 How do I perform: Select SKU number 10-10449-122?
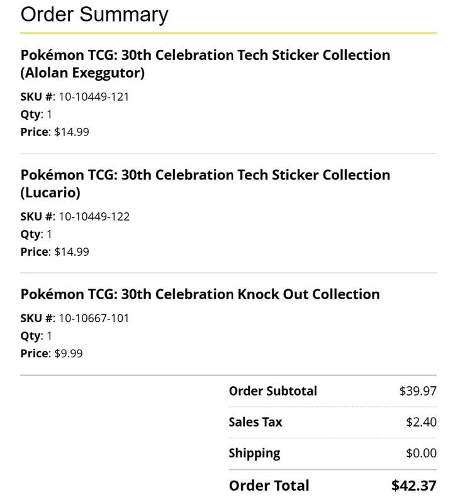pyautogui.click(x=94, y=217)
